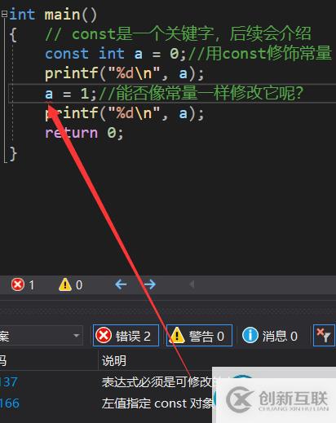Screen dimensions: 336x423
Task: Select error row 左值指定 const 对象
Action: pos(168,403)
